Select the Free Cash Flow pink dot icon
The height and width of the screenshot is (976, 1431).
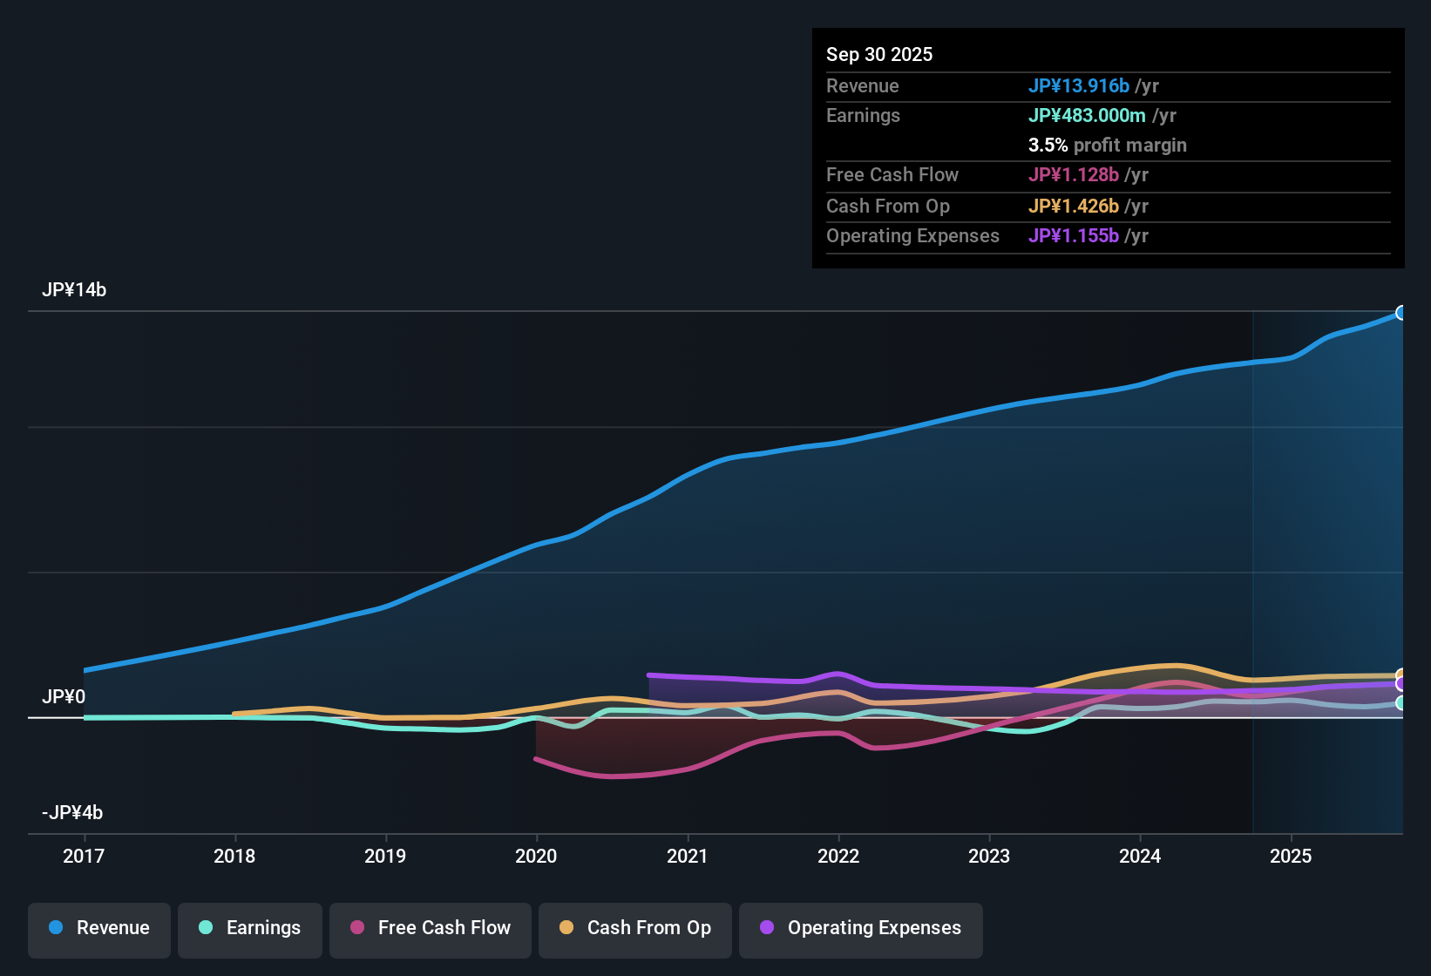[x=357, y=928]
